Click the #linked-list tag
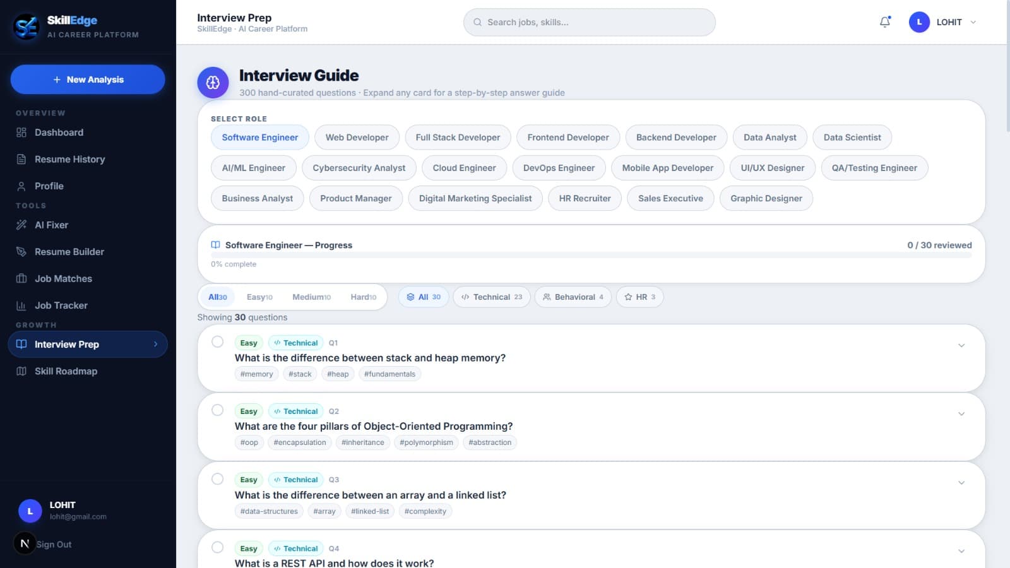 point(370,511)
